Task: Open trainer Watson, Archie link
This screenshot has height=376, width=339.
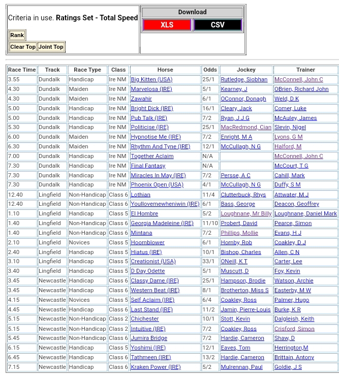Action: pos(294,281)
